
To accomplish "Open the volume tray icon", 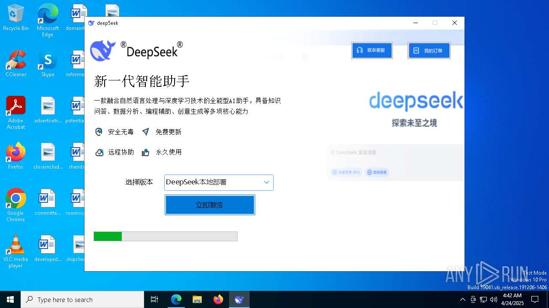I will (x=494, y=299).
